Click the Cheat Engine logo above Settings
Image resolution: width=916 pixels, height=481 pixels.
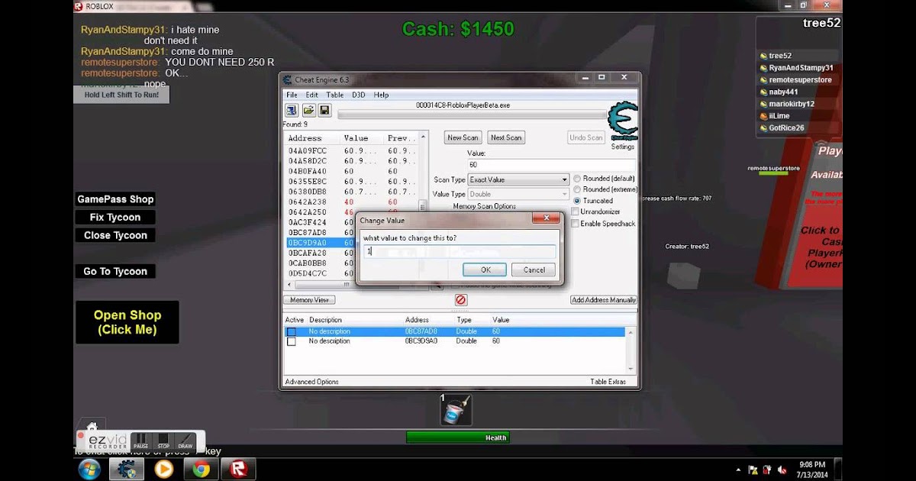click(622, 121)
